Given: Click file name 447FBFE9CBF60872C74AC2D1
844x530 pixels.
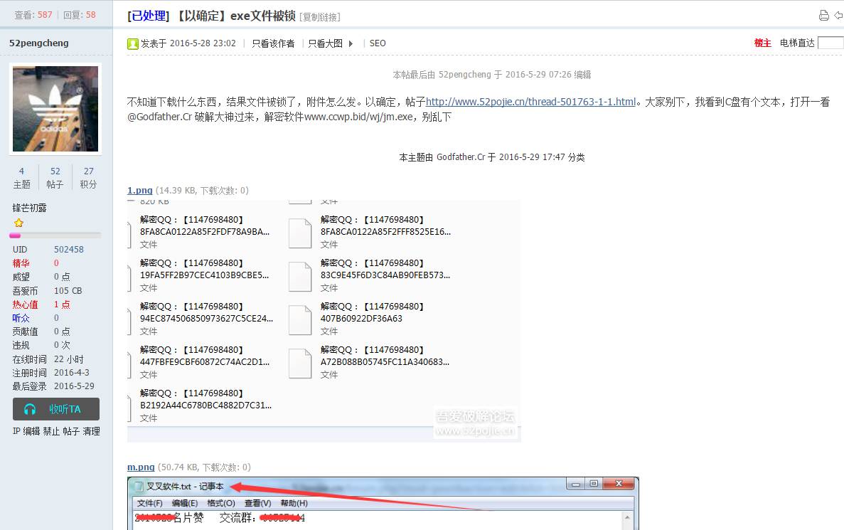Looking at the screenshot, I should point(205,362).
